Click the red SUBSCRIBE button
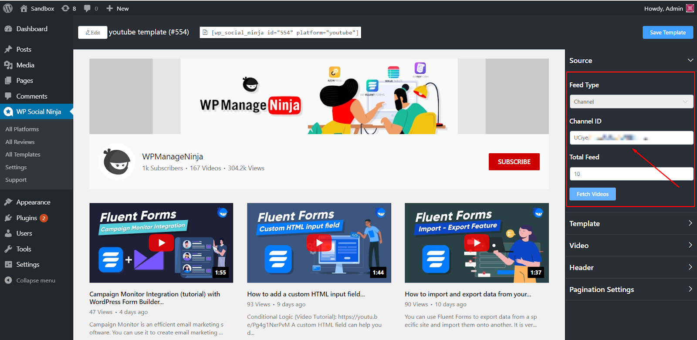This screenshot has width=697, height=340. pyautogui.click(x=514, y=162)
